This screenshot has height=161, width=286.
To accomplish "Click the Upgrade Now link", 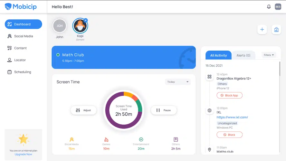I will [23, 154].
